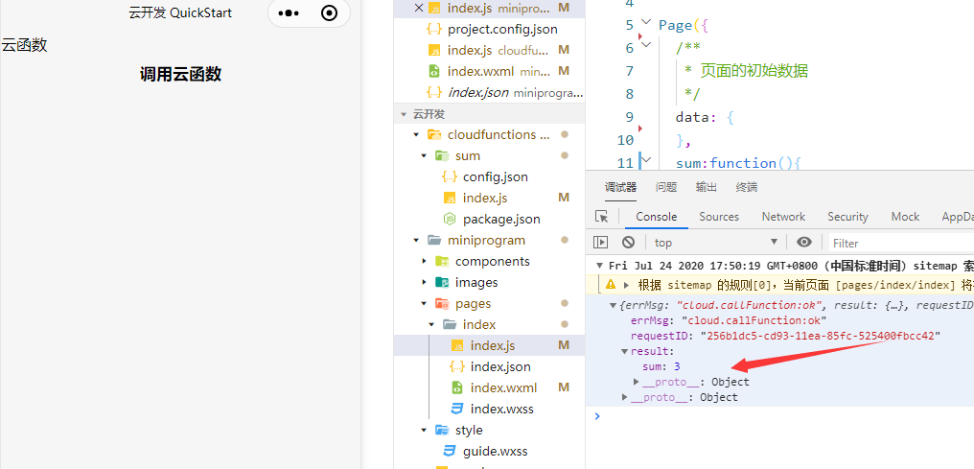Switch to the 输出 panel tab
974x469 pixels.
pyautogui.click(x=707, y=187)
